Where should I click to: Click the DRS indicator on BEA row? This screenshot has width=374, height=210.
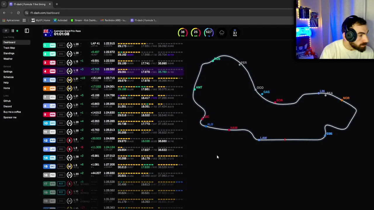[x=61, y=97]
